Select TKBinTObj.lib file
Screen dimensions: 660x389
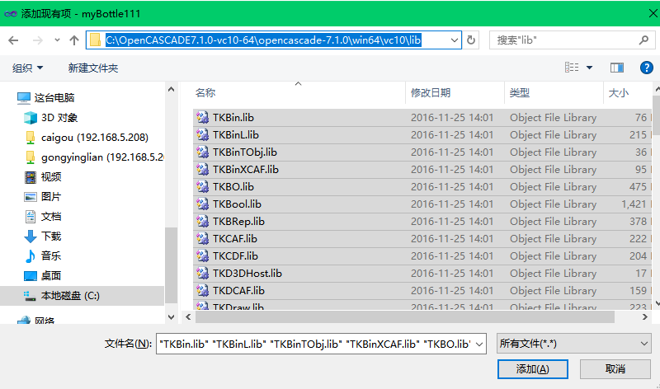pyautogui.click(x=422, y=152)
